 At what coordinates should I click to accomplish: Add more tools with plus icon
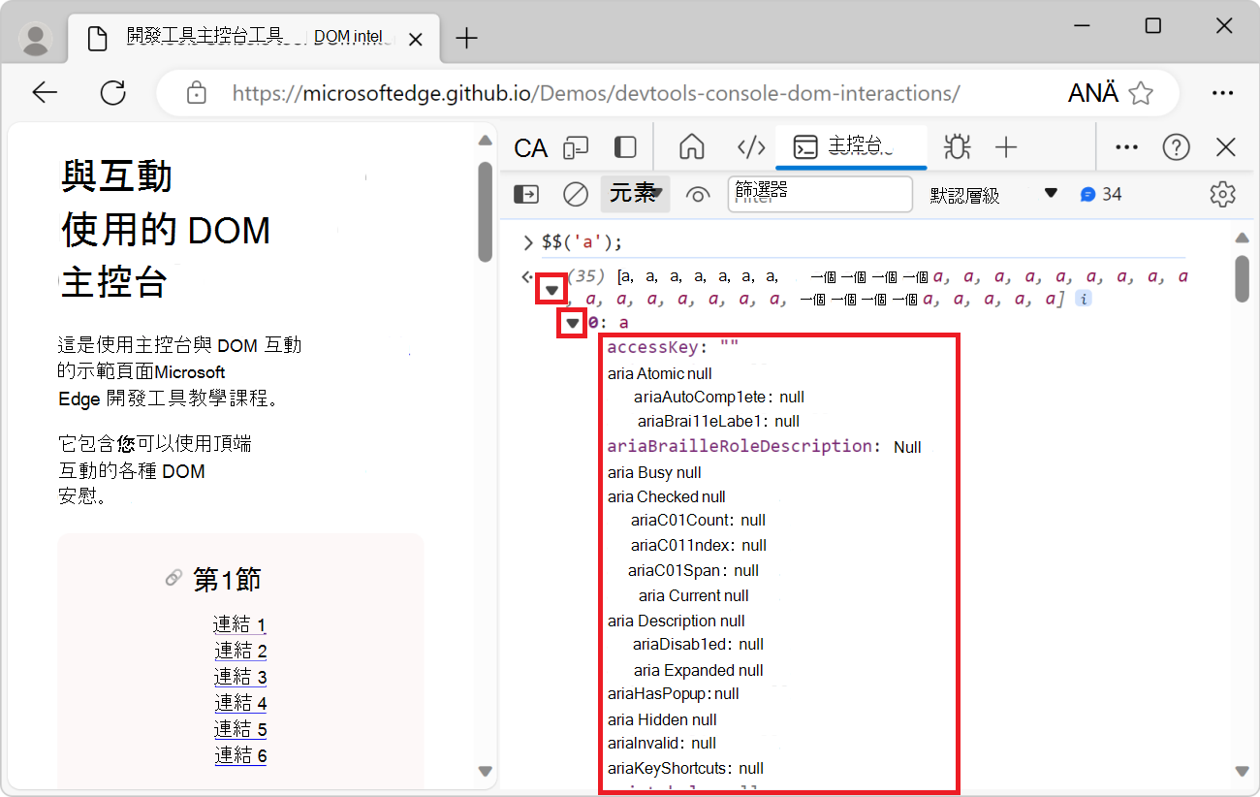(x=1006, y=147)
